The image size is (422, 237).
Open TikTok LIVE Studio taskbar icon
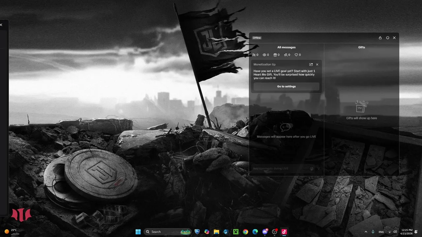pyautogui.click(x=284, y=232)
